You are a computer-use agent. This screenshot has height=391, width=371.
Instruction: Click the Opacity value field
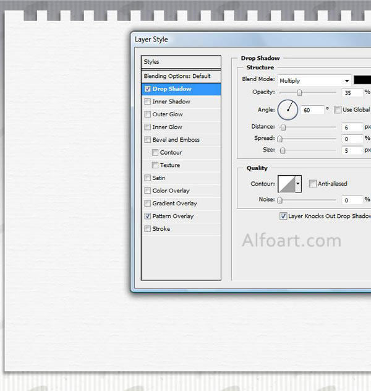(x=352, y=93)
